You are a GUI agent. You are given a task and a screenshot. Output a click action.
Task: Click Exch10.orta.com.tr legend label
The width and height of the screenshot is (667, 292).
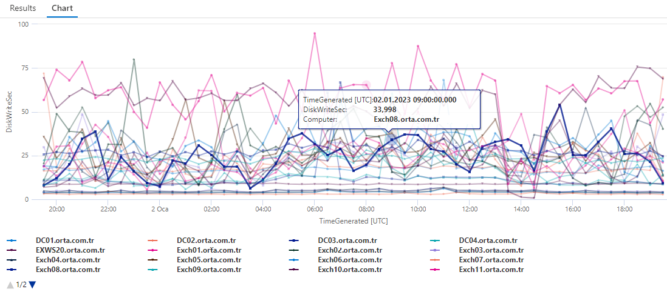[x=350, y=270]
